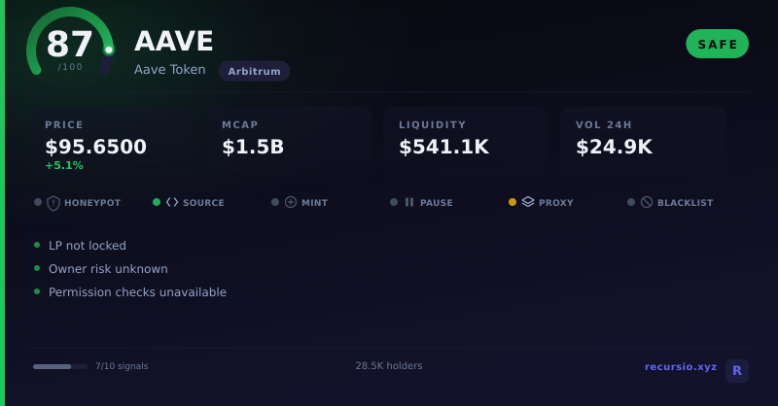Screen dimensions: 778x406
Task: Click the honeypot shield icon
Action: [53, 203]
